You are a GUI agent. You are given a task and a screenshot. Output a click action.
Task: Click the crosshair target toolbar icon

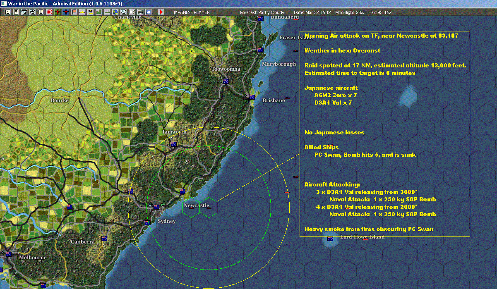click(123, 12)
